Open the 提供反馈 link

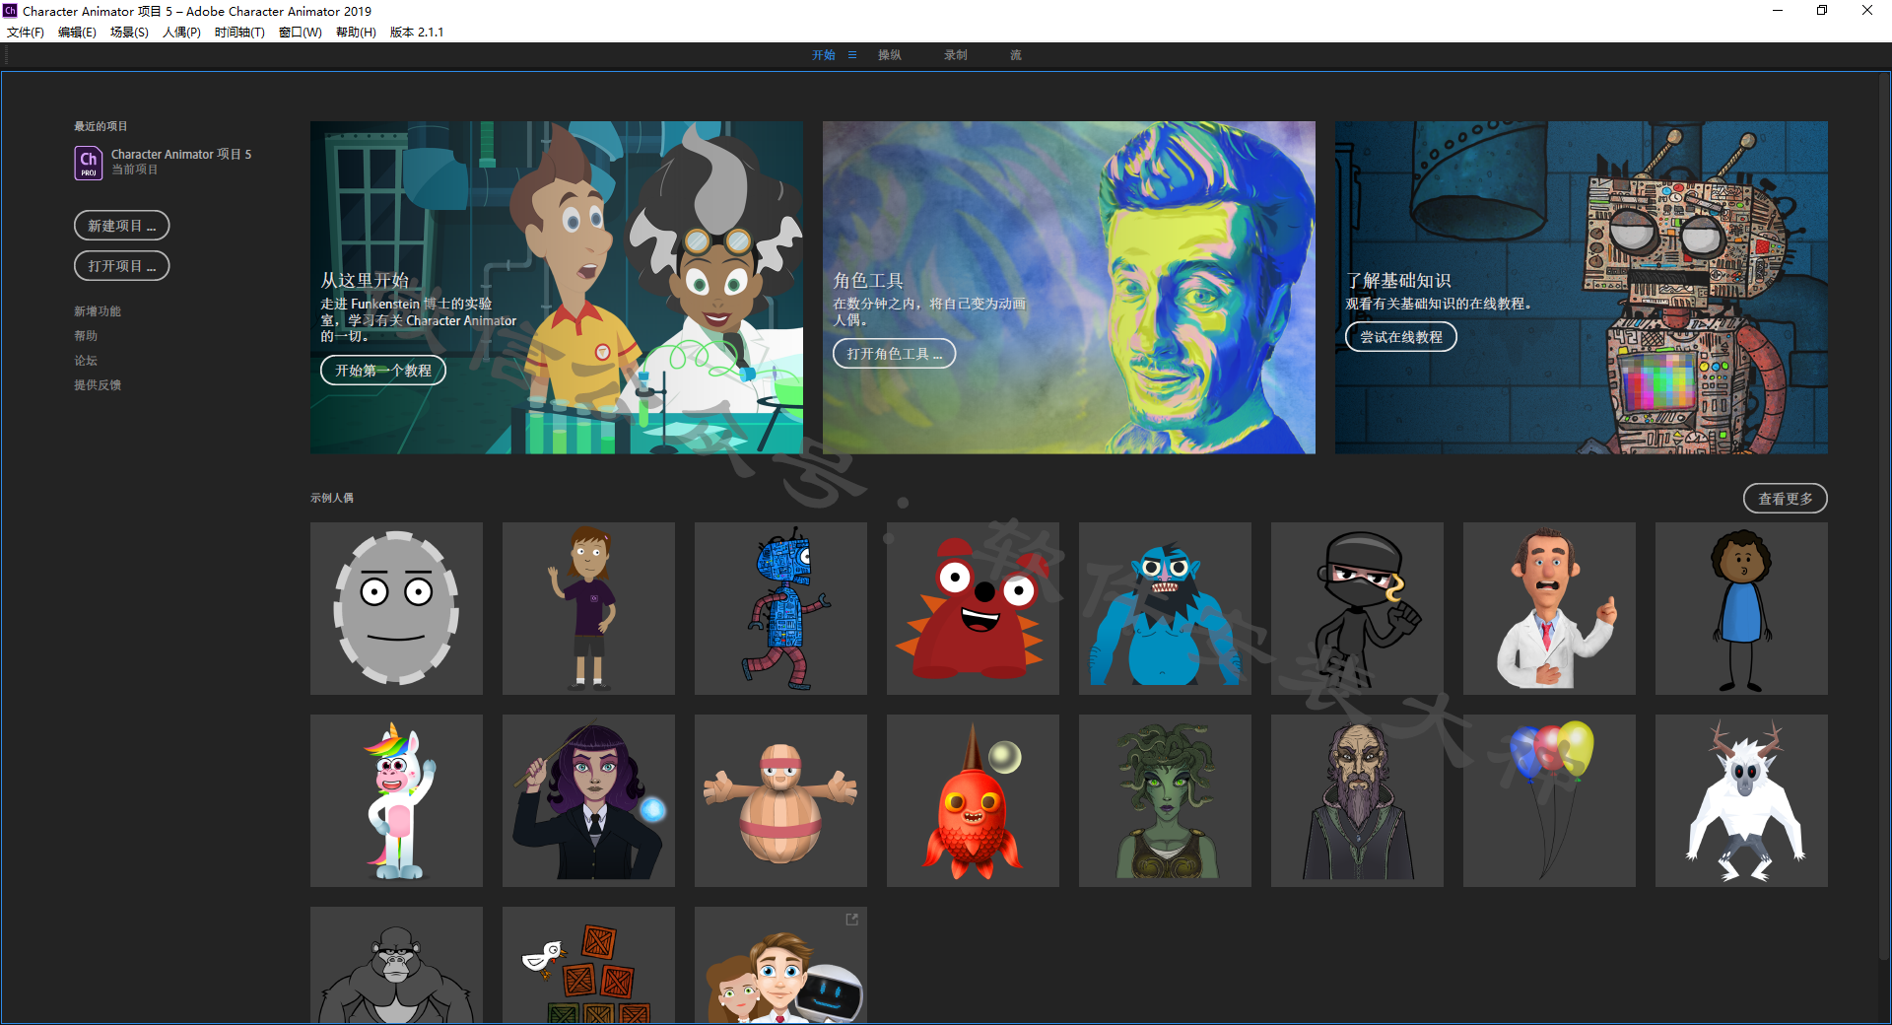(98, 385)
